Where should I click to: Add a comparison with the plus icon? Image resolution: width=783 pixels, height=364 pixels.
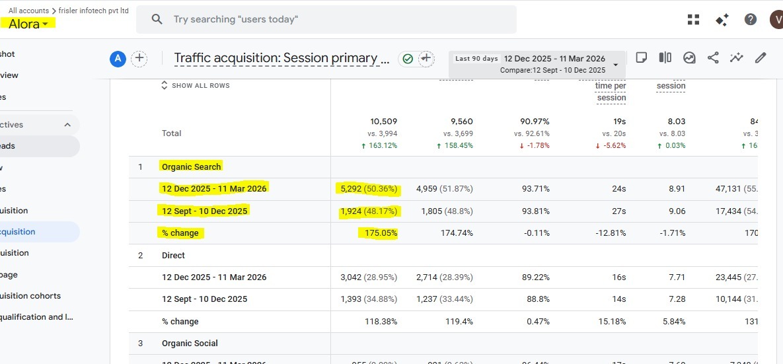click(139, 59)
